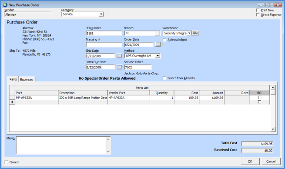The image size is (285, 169).
Task: Click the Rcvd column header
Action: click(237, 93)
